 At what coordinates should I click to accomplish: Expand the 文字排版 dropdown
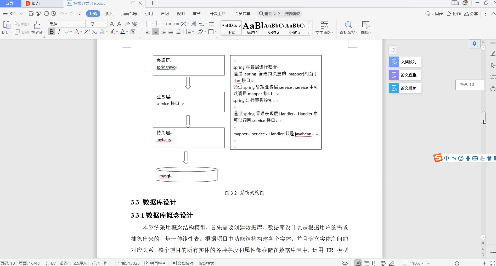tap(324, 32)
